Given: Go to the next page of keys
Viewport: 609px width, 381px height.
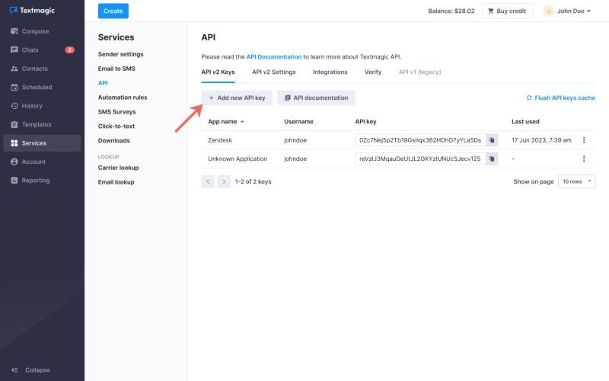Looking at the screenshot, I should pyautogui.click(x=224, y=181).
